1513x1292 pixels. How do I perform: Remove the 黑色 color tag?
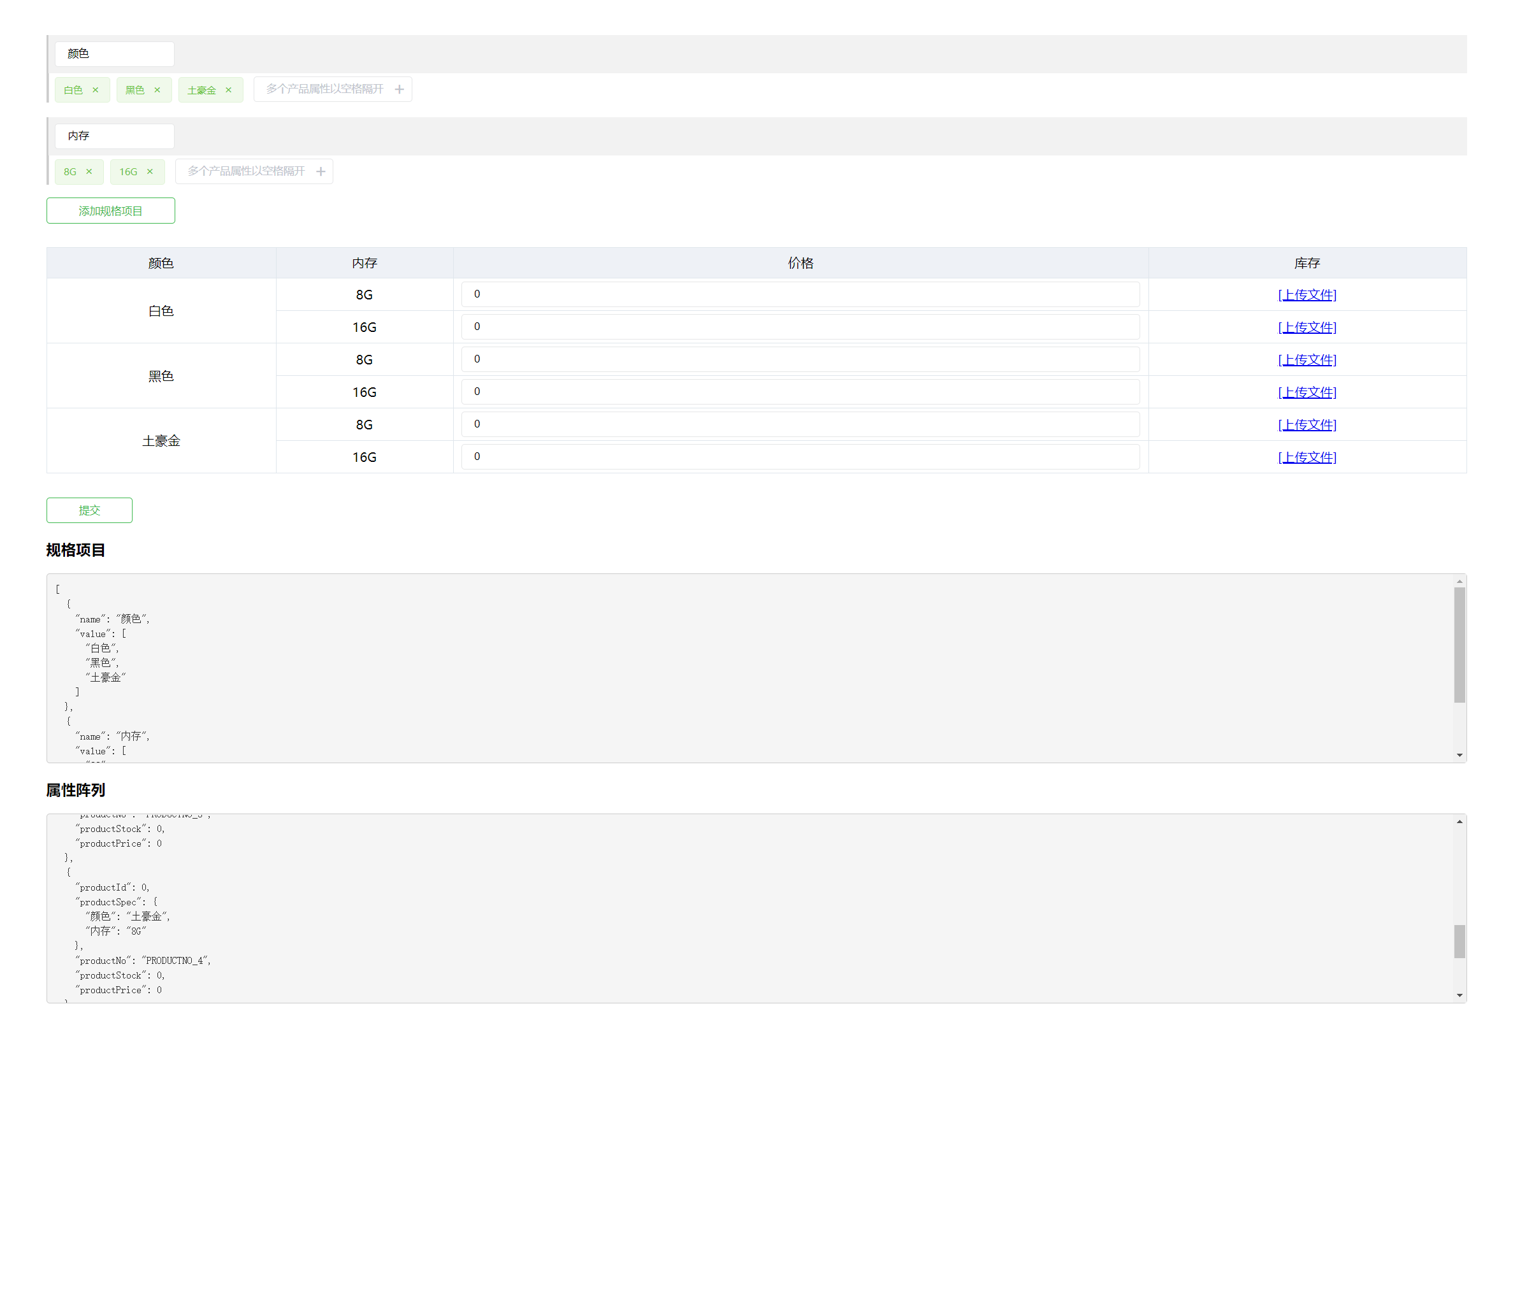point(157,90)
